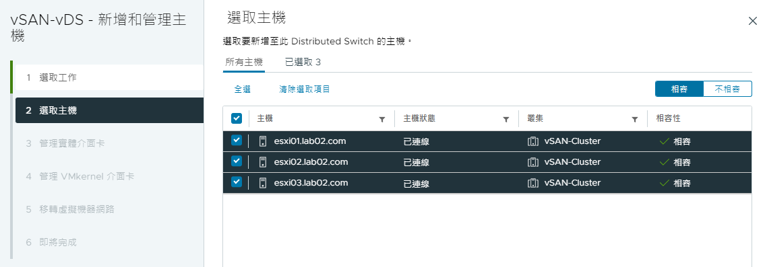The width and height of the screenshot is (765, 267).
Task: Click the 清除選取項目 link
Action: [x=305, y=89]
